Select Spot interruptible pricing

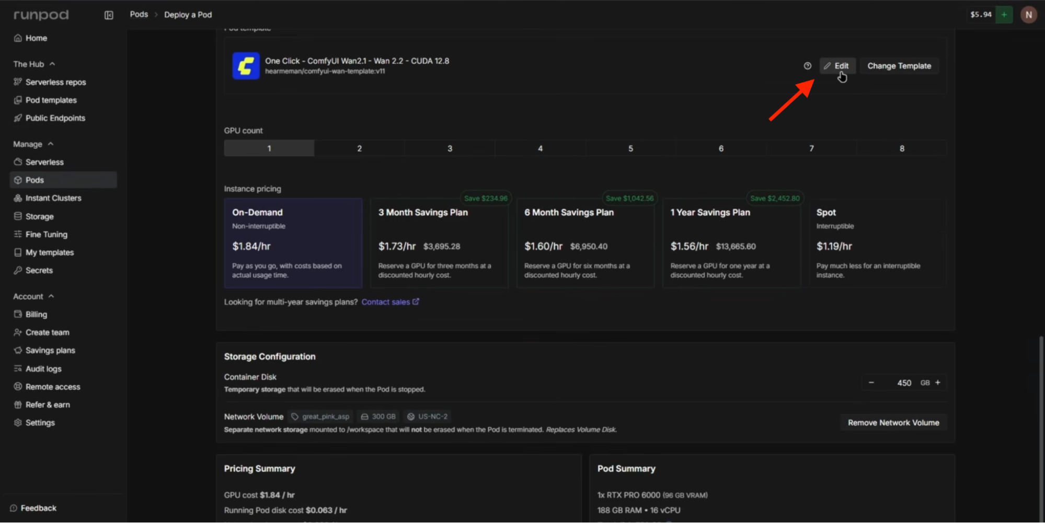pyautogui.click(x=878, y=243)
